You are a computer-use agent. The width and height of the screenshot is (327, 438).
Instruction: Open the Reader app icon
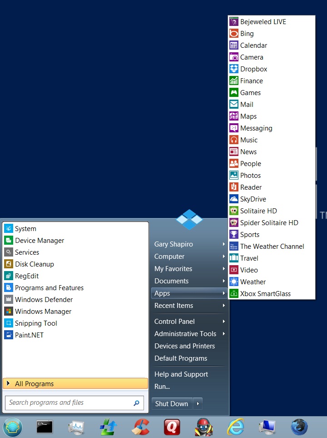[x=234, y=187]
